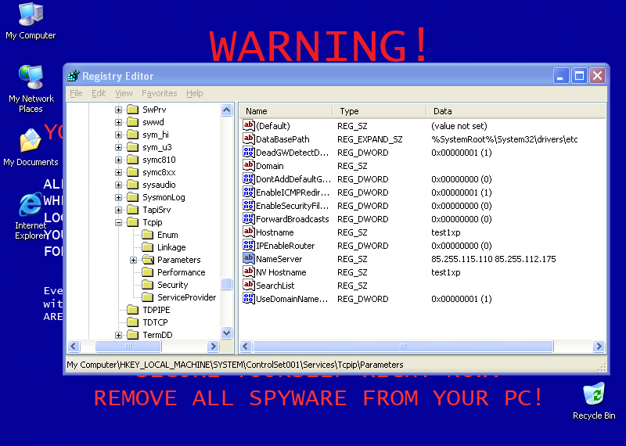Click the UseDomainName... DWORD icon
The height and width of the screenshot is (446, 626).
(x=248, y=299)
